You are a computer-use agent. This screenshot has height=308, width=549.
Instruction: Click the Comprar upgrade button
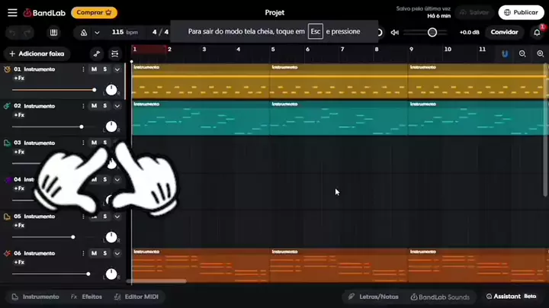(94, 13)
